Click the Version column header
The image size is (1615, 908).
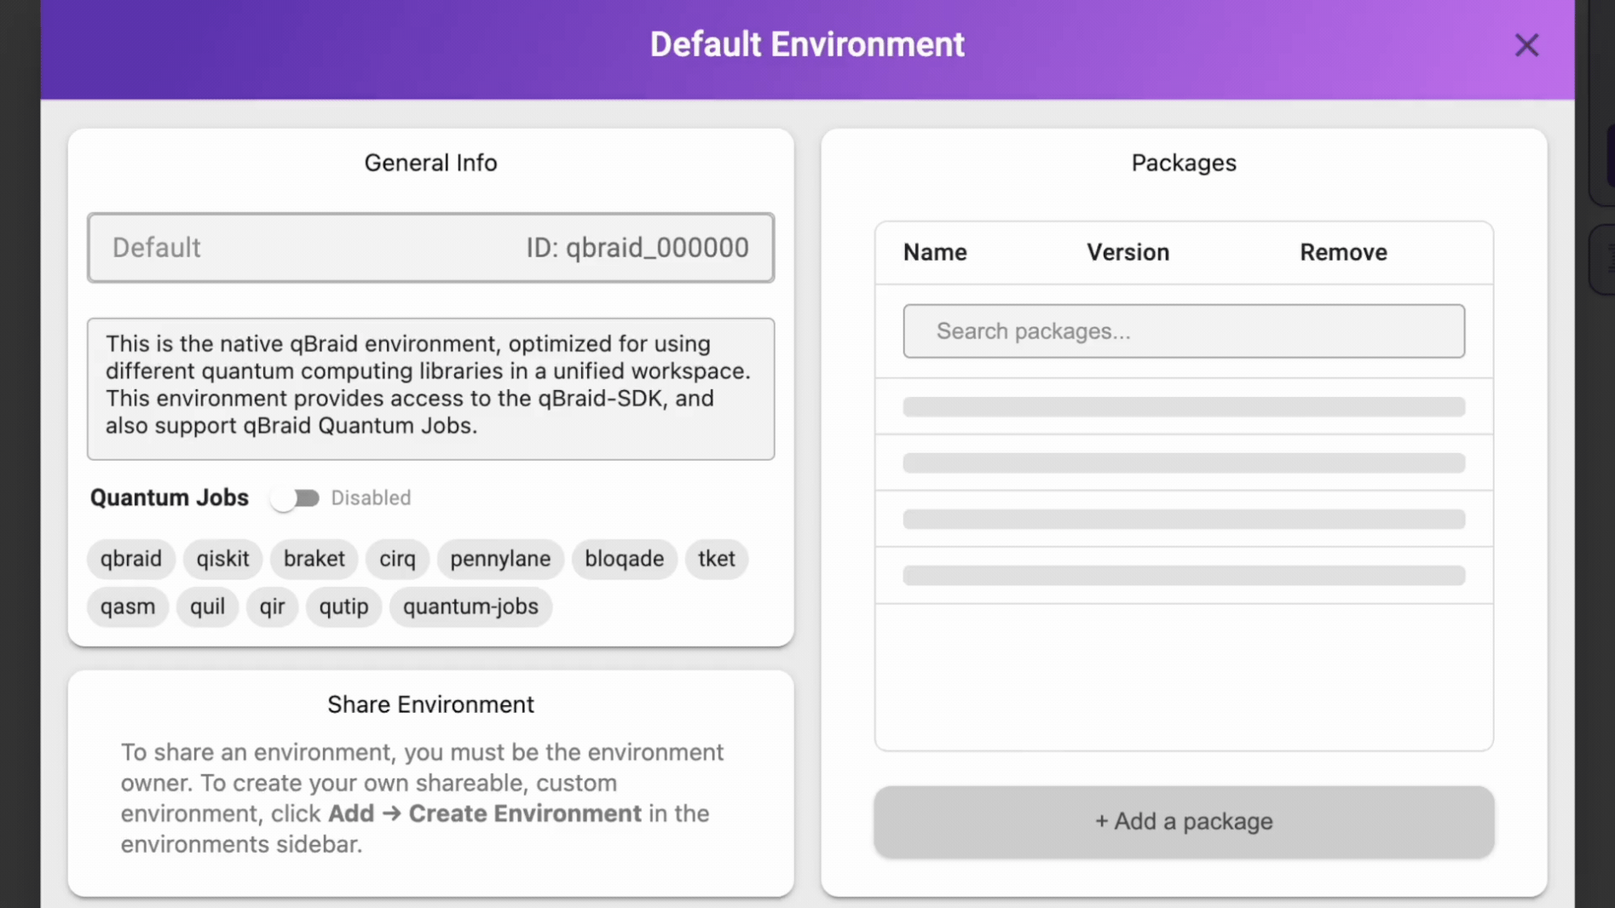(x=1128, y=252)
